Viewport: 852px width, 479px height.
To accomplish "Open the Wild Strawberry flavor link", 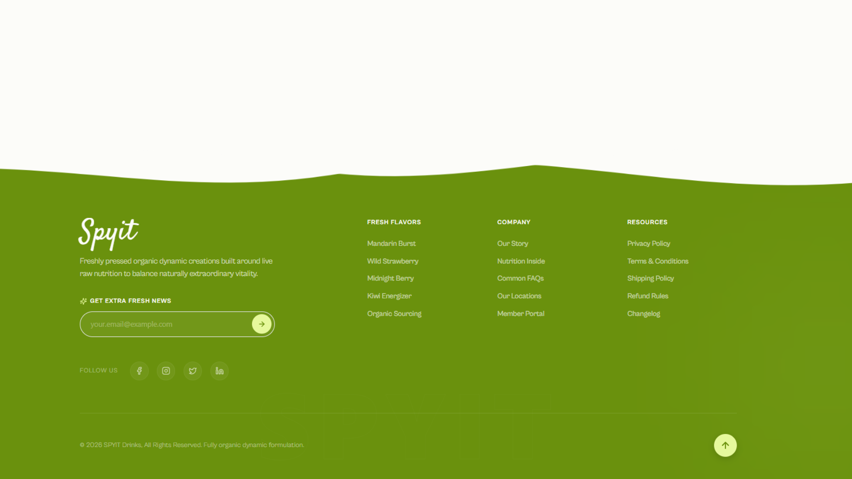I will pyautogui.click(x=393, y=261).
